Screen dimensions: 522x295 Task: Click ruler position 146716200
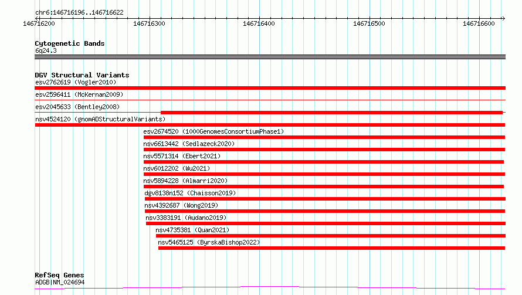click(39, 23)
